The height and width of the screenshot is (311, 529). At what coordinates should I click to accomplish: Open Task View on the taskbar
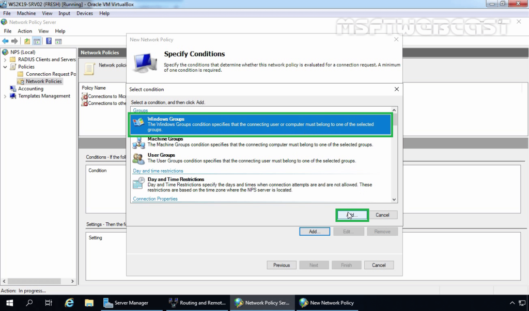[x=49, y=303]
